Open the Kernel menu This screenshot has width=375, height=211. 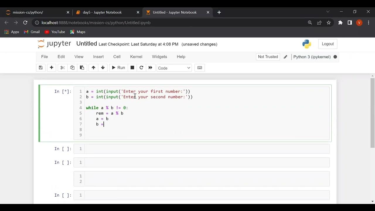coord(136,57)
